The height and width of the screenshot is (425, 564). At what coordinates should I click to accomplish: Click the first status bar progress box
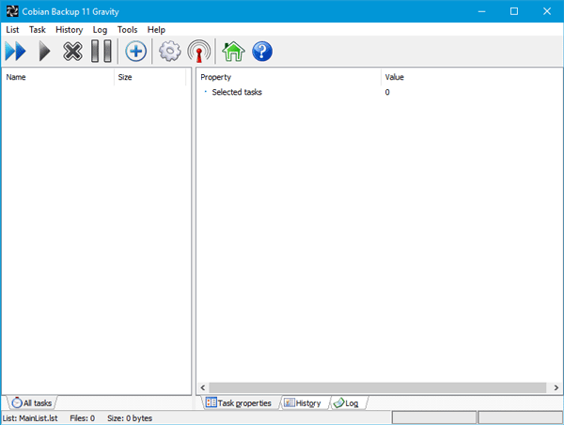click(x=434, y=417)
